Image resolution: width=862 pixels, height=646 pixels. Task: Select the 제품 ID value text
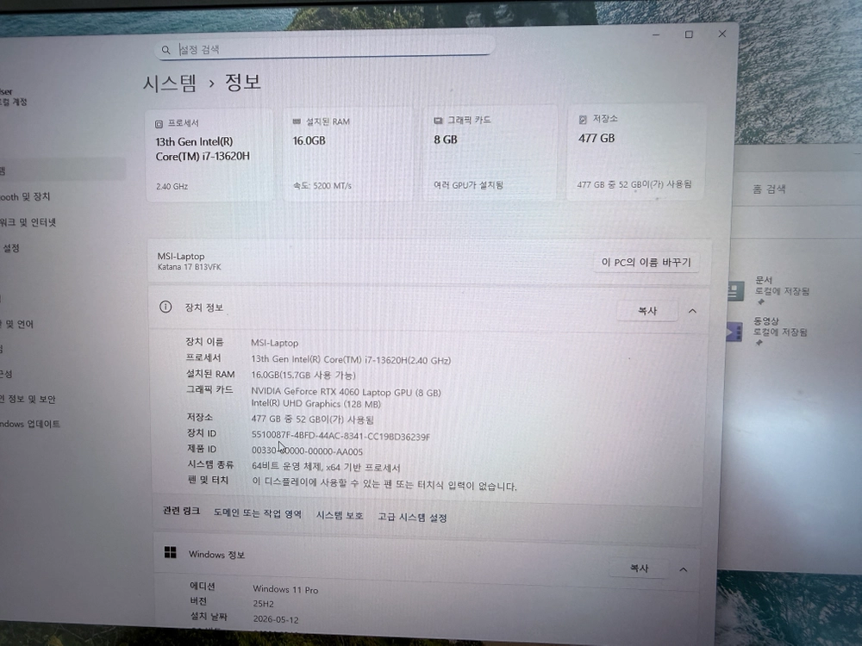coord(307,451)
